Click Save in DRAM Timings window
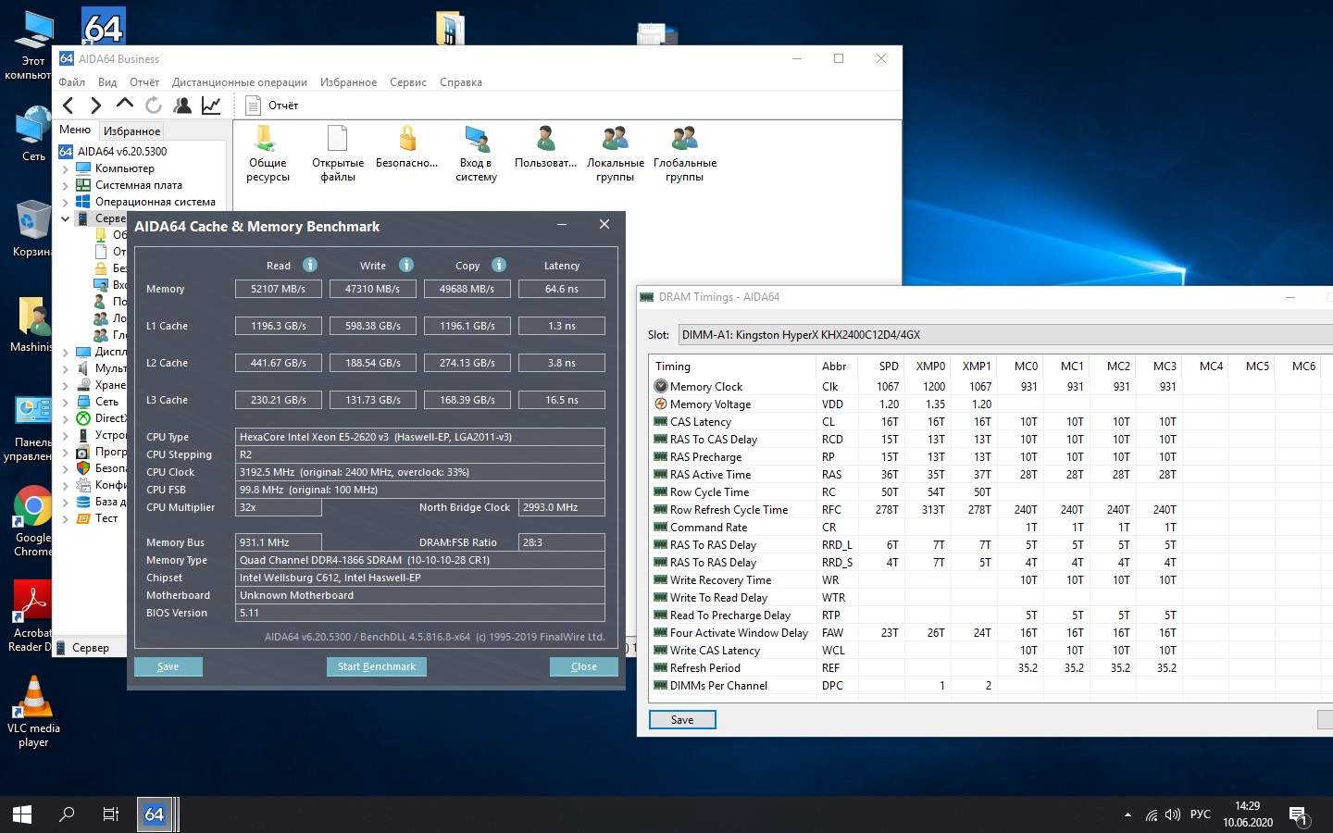Viewport: 1333px width, 833px height. (682, 720)
